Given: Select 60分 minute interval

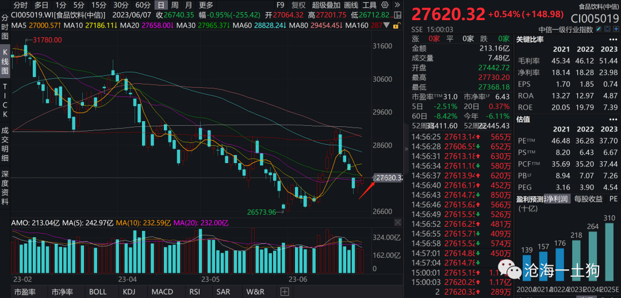Looking at the screenshot, I should pos(143,5).
